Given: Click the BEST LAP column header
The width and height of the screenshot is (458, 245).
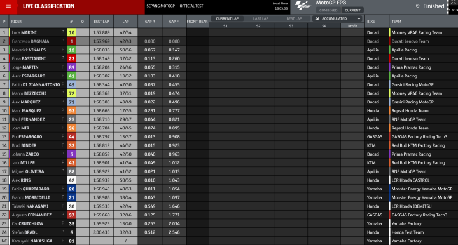Looking at the screenshot, I should point(101,22).
